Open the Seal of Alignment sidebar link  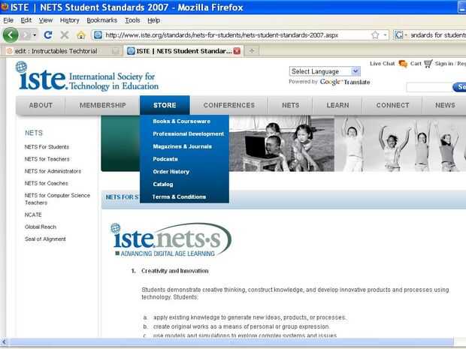(45, 239)
